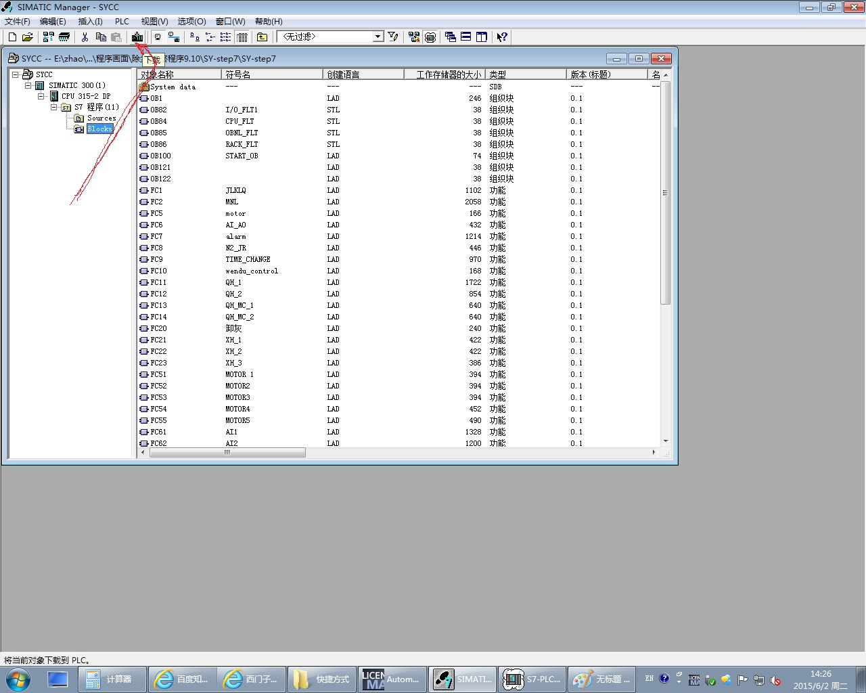The width and height of the screenshot is (866, 693).
Task: Click the Cut scissors icon
Action: pos(85,37)
